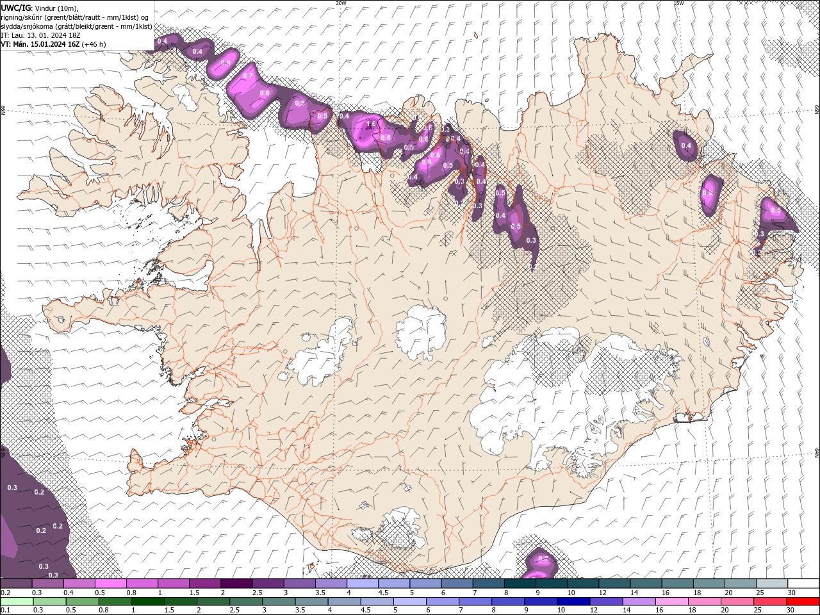Click upper legend swatch between 2 and 2.5
This screenshot has height=615, width=820.
point(236,584)
